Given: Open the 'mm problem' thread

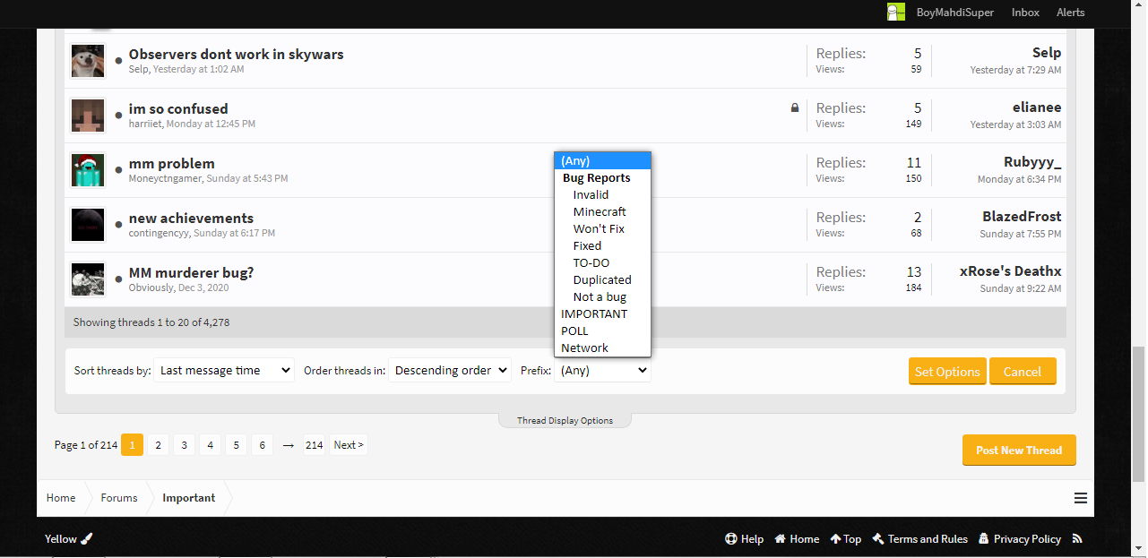Looking at the screenshot, I should (x=172, y=163).
